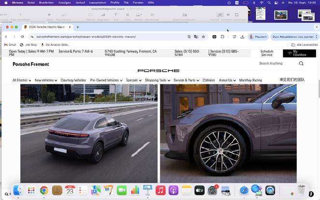Image resolution: width=320 pixels, height=200 pixels.
Task: Open the Lesezeichen menu
Action: [x=97, y=2]
